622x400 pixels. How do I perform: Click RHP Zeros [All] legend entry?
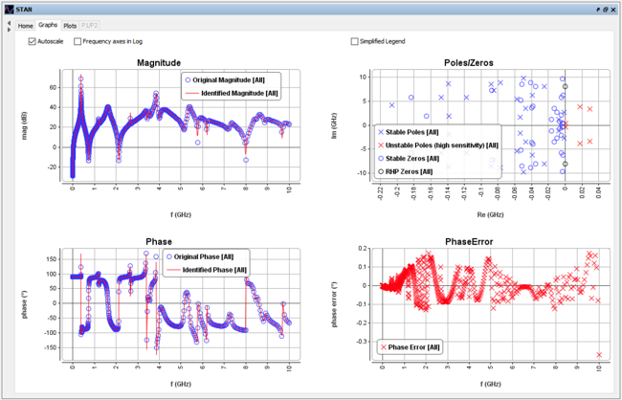405,171
